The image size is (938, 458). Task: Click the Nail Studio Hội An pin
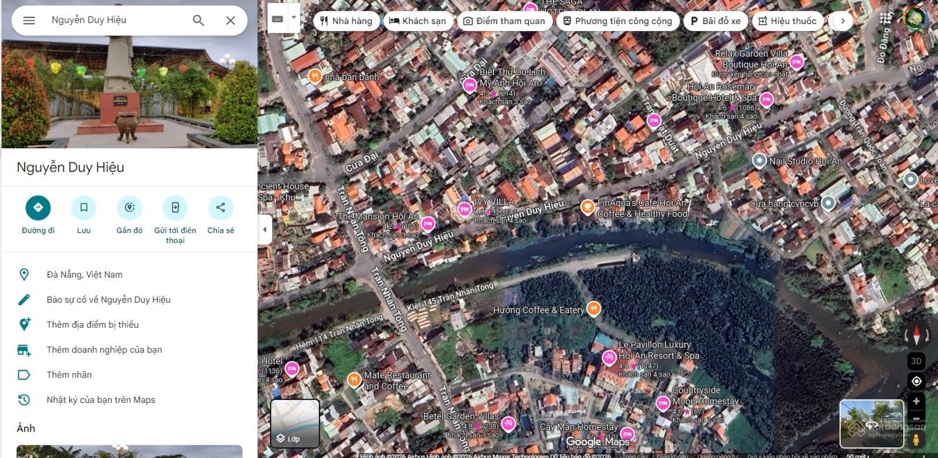759,160
